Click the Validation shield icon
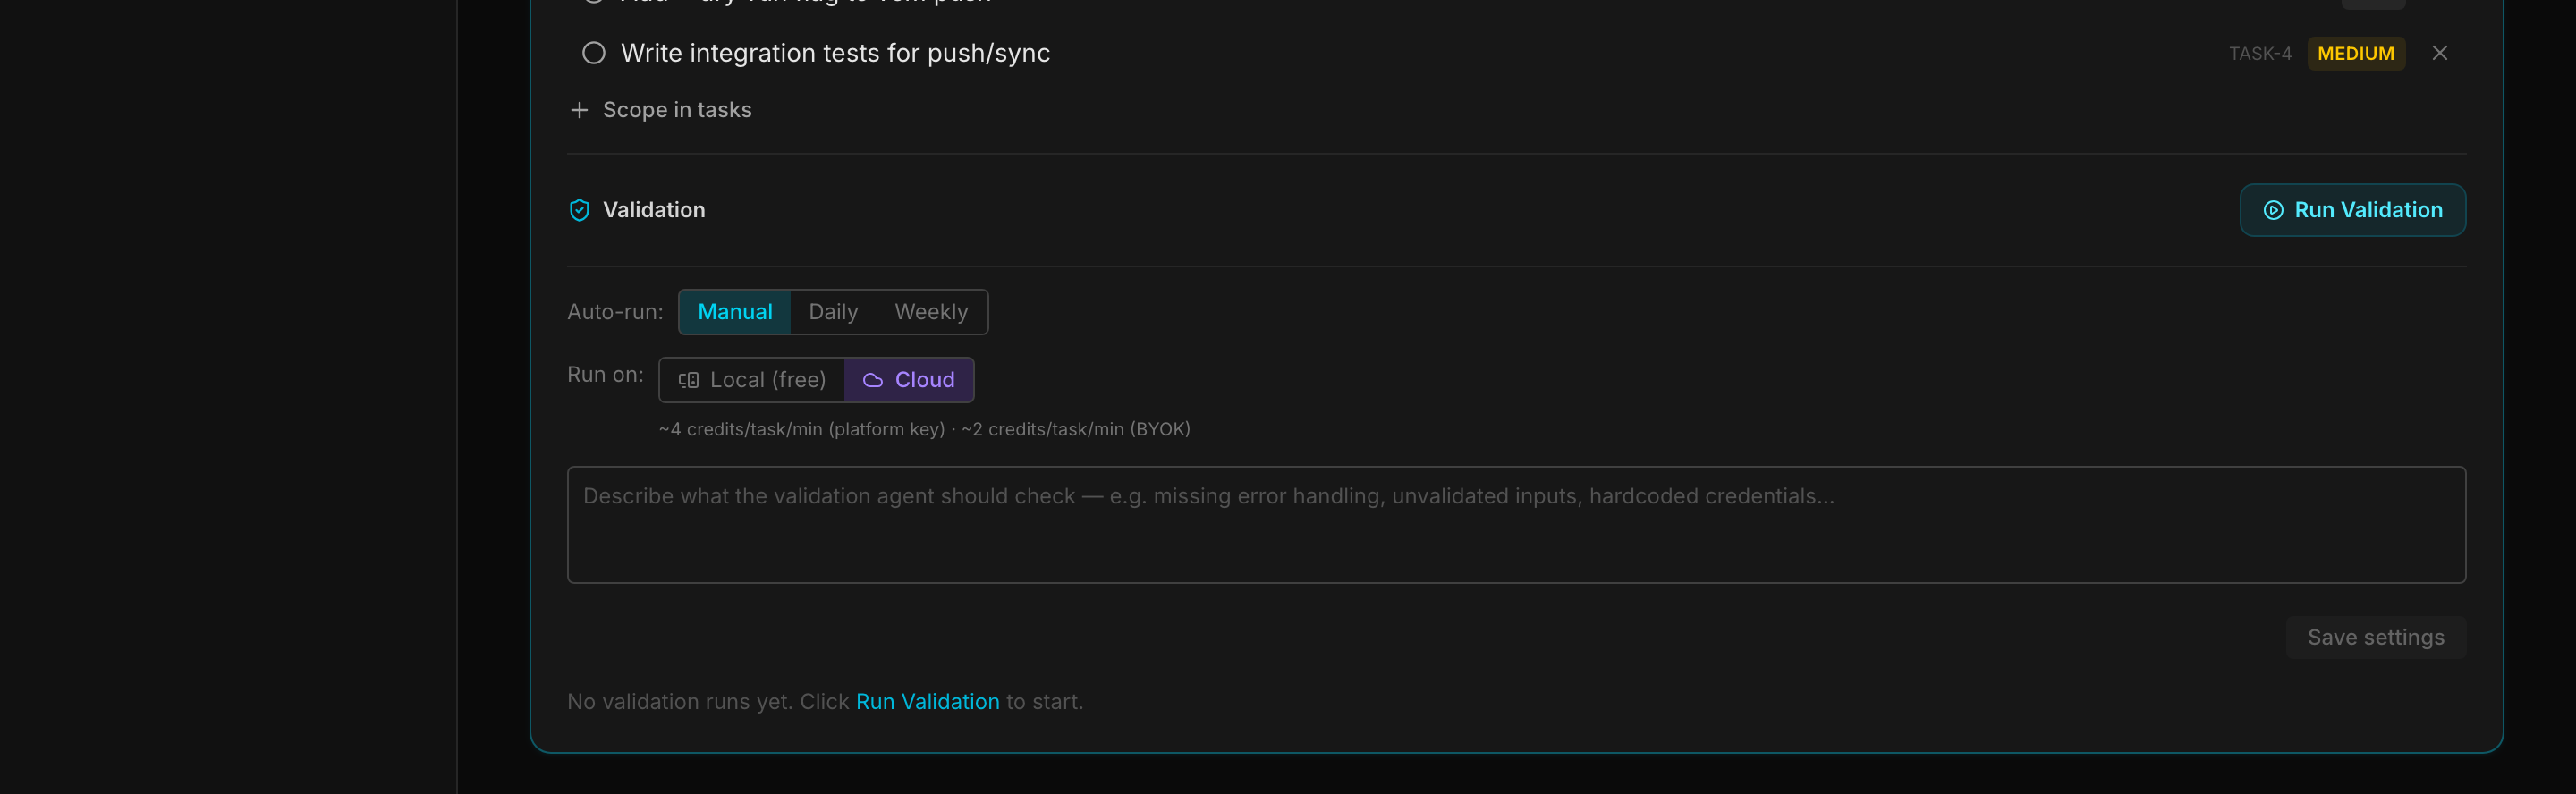The width and height of the screenshot is (2576, 794). 579,210
